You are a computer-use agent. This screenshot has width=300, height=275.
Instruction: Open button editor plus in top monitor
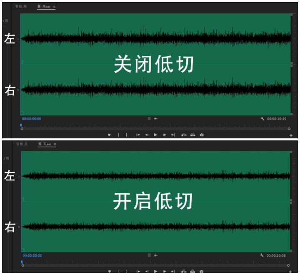click(291, 135)
